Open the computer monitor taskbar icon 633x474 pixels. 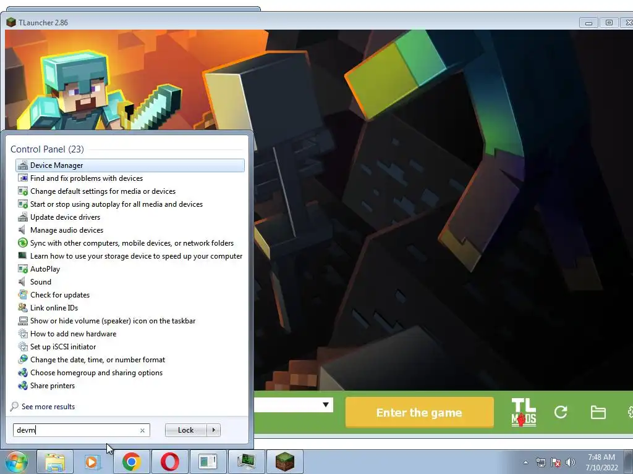(x=246, y=462)
